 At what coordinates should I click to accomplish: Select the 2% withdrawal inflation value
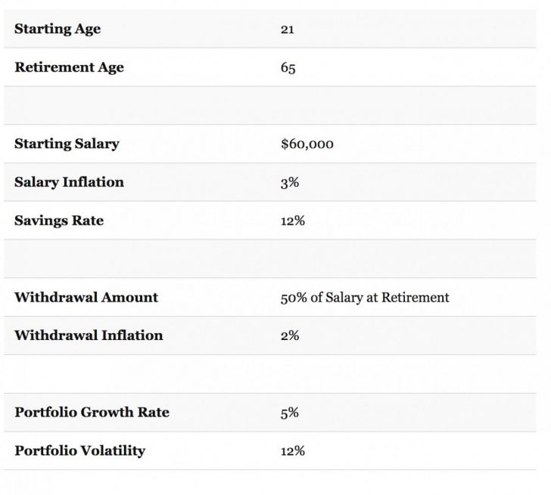point(290,336)
